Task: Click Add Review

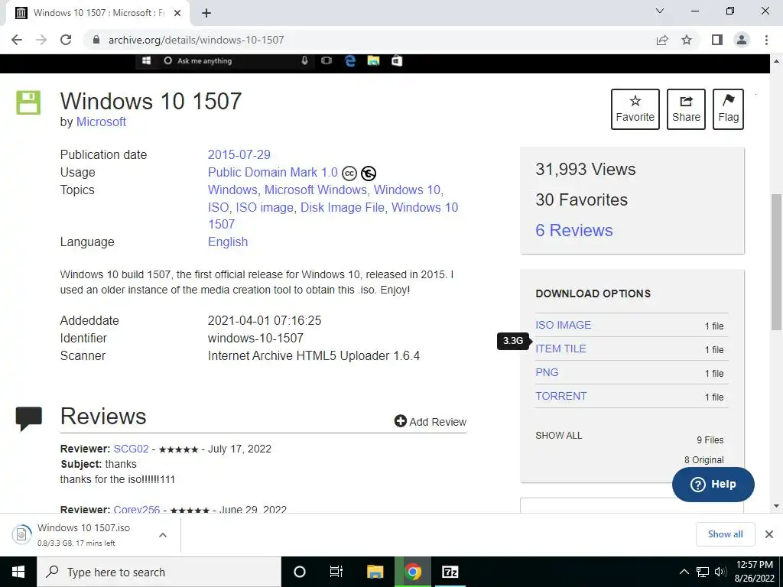Action: 430,422
